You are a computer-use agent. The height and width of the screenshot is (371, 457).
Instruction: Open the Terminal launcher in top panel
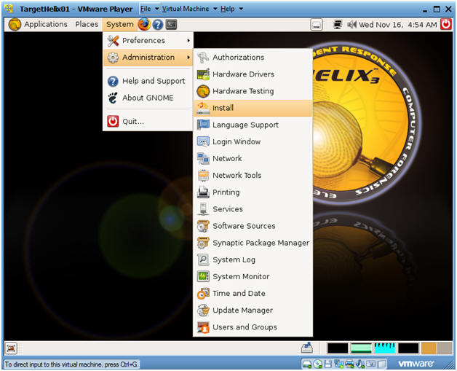click(171, 25)
